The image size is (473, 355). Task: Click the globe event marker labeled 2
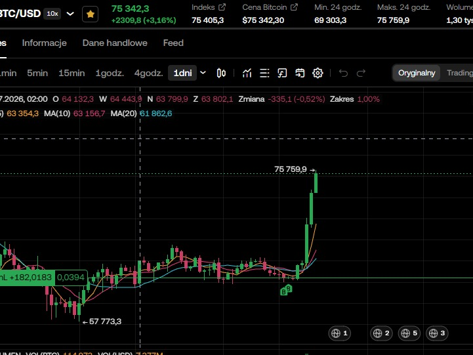[x=381, y=333]
